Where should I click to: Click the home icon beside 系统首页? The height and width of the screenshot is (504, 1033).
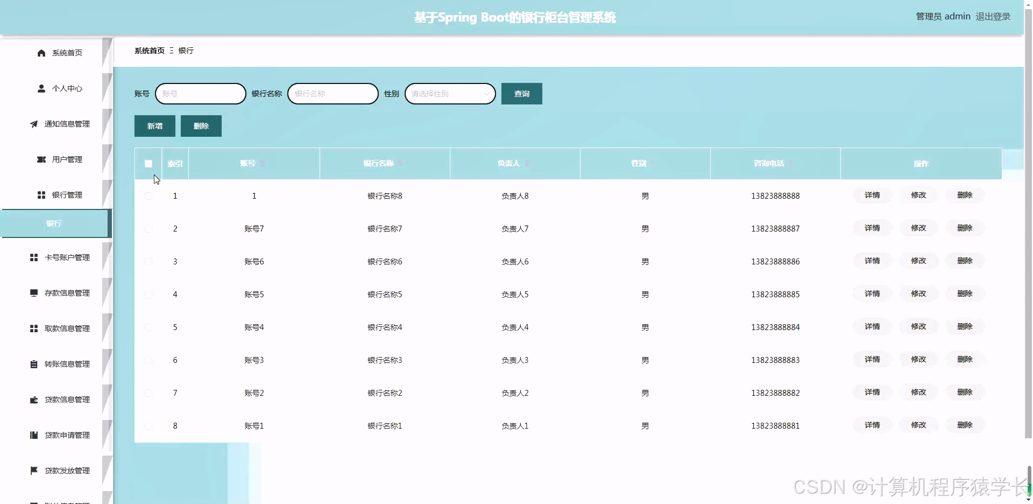(41, 53)
